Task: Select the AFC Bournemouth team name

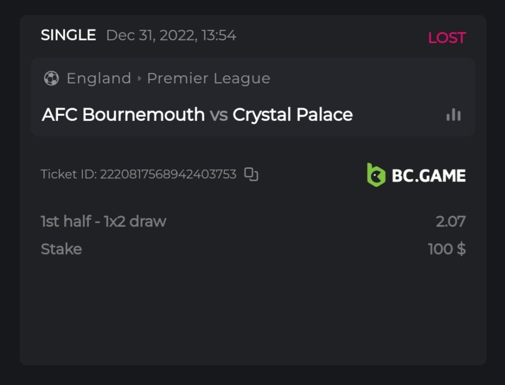Action: click(123, 115)
